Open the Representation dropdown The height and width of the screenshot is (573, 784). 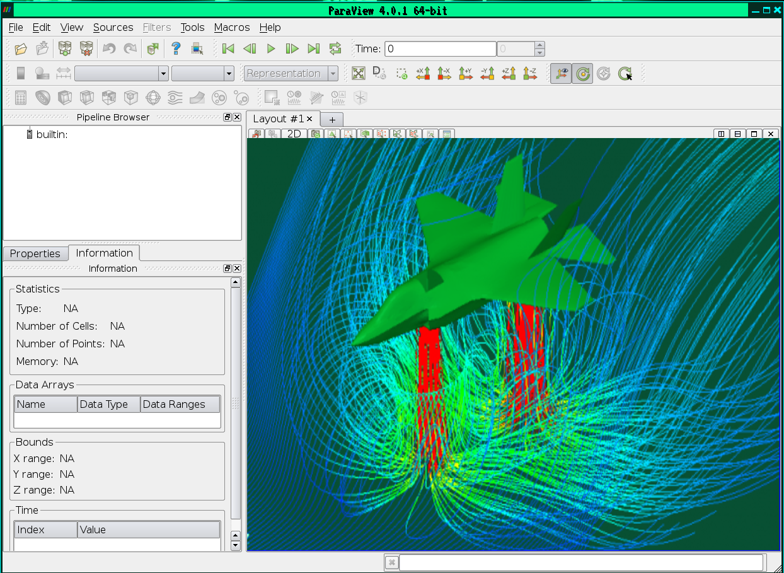(x=291, y=73)
